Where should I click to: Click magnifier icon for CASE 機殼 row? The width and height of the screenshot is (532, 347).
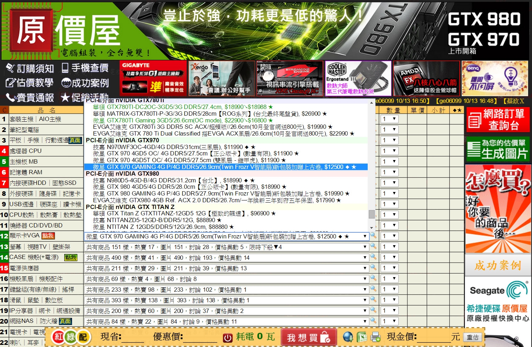point(373,257)
